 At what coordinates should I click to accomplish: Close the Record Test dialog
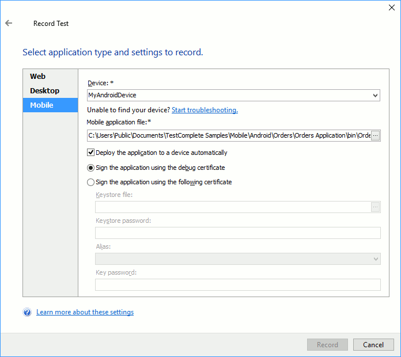tap(392, 7)
